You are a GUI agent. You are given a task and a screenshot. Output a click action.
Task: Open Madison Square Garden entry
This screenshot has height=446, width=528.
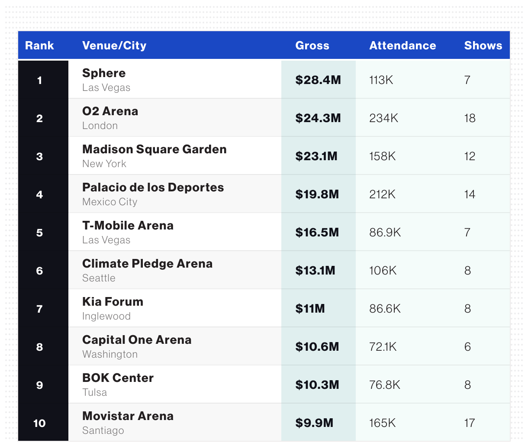pyautogui.click(x=154, y=149)
